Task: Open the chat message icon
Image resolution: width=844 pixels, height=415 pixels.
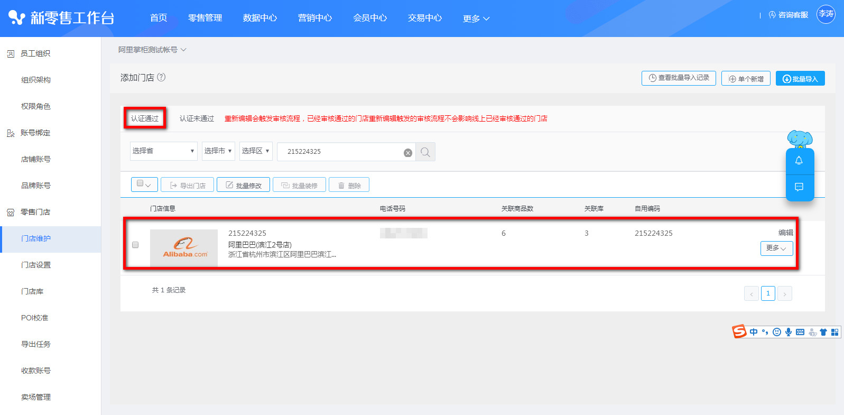Action: coord(799,187)
